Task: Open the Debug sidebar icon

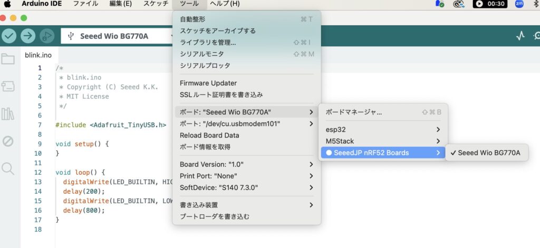Action: (8, 141)
